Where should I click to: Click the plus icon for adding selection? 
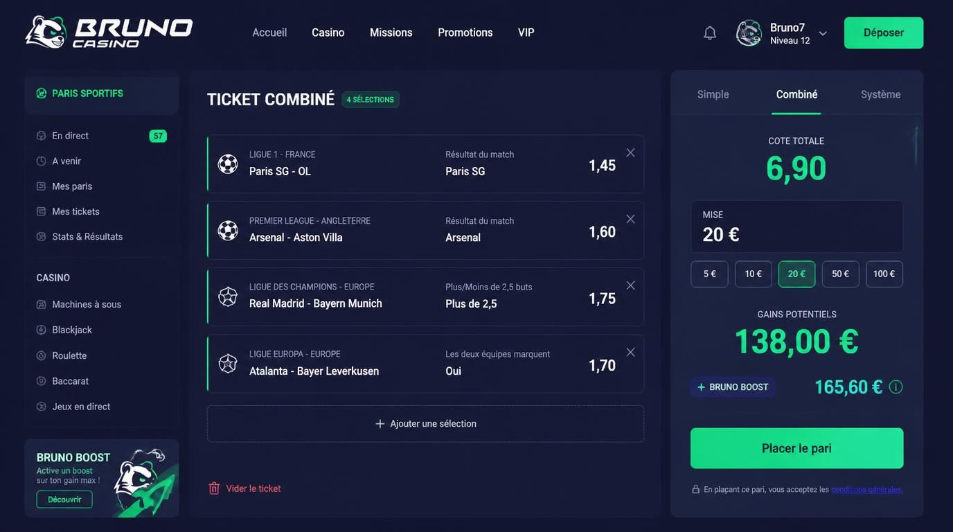(380, 424)
